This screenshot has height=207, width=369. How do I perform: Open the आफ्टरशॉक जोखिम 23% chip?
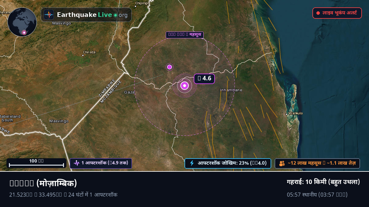(228, 163)
